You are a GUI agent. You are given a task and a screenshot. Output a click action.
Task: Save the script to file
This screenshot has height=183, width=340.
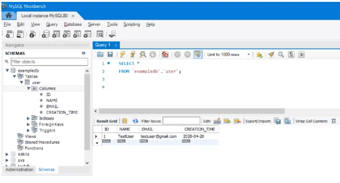point(110,54)
